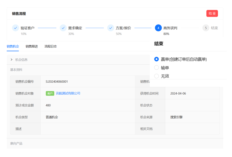Switch to the 销售机会 tab

point(13,46)
